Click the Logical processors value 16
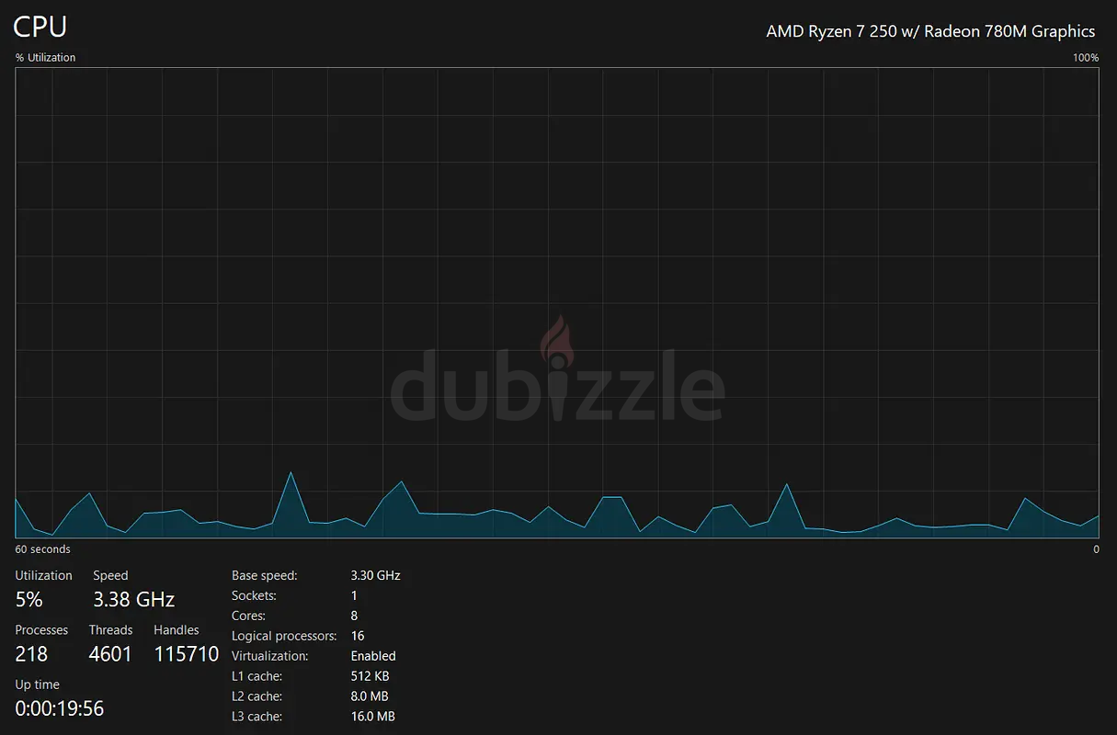Screen dimensions: 1117x735 [x=358, y=636]
